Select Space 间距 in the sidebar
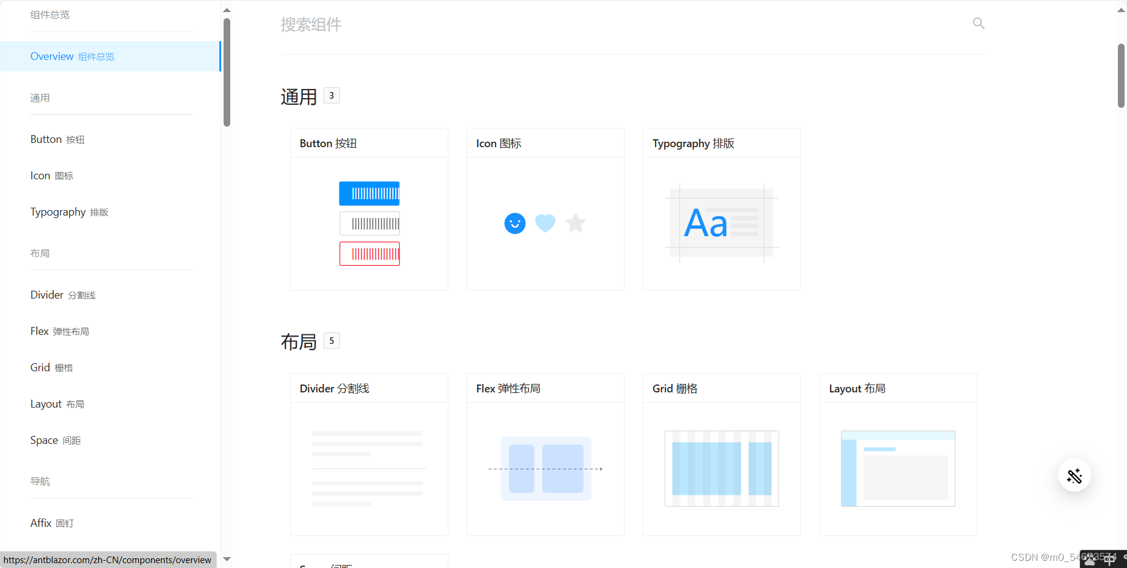The height and width of the screenshot is (568, 1127). (55, 440)
